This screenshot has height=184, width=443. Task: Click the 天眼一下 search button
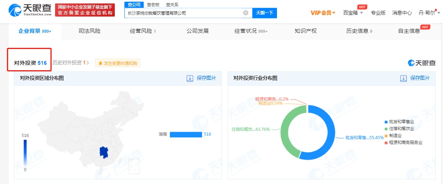264,13
